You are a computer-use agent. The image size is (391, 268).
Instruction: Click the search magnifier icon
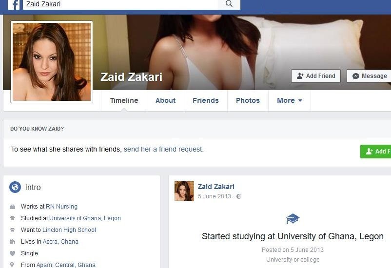click(x=229, y=4)
